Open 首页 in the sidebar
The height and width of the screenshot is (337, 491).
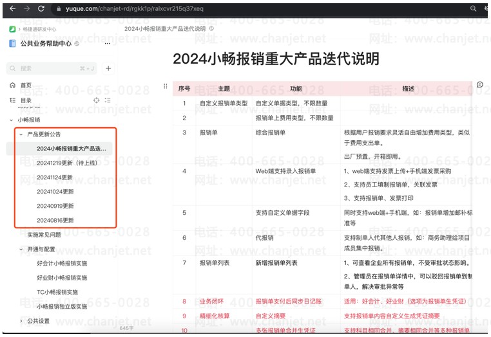click(x=25, y=85)
